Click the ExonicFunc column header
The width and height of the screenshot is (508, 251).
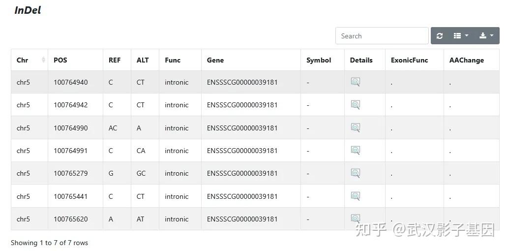[409, 60]
